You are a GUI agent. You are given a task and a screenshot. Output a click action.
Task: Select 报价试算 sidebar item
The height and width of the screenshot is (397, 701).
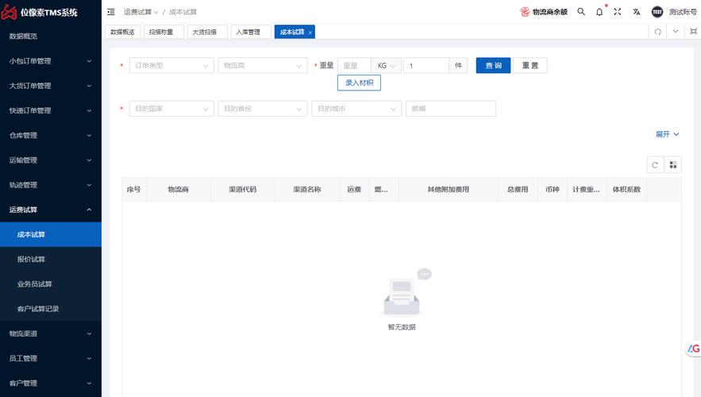[x=51, y=260]
